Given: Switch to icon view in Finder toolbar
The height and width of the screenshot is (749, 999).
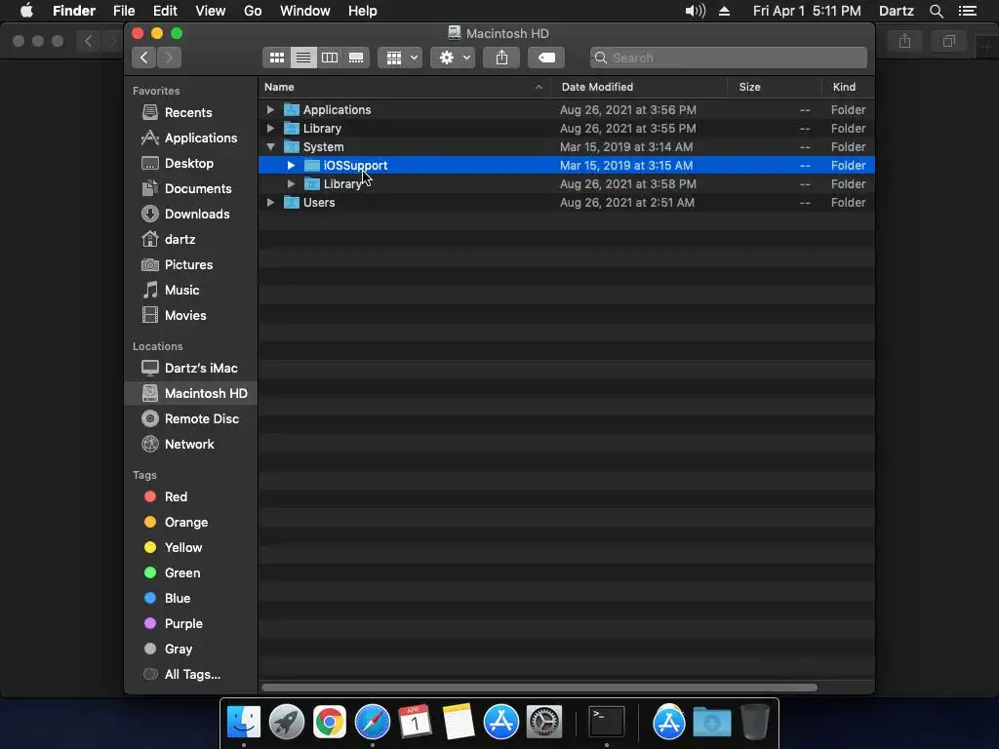Looking at the screenshot, I should point(276,58).
